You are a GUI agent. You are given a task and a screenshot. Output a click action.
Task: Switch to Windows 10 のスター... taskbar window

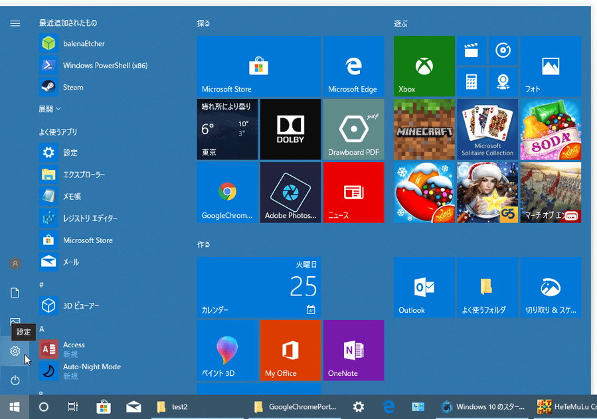click(483, 407)
